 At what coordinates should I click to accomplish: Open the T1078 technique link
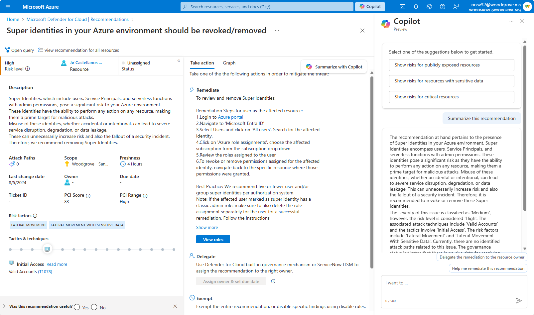(45, 271)
